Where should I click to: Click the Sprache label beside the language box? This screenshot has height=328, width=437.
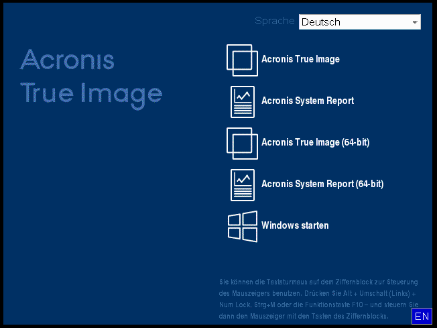coord(275,21)
